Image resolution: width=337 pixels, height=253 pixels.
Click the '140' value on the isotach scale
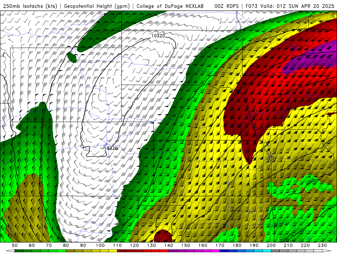click(x=168, y=245)
